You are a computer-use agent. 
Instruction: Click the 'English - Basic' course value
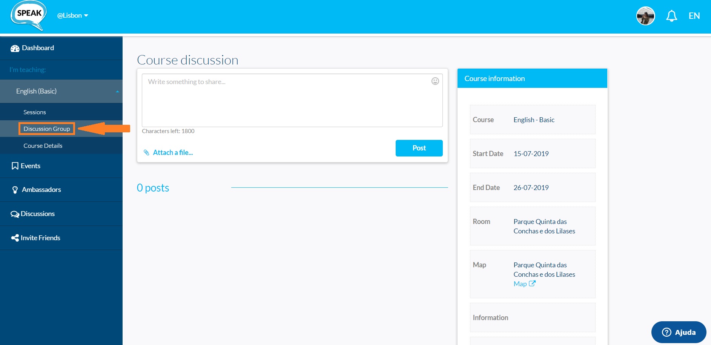534,120
